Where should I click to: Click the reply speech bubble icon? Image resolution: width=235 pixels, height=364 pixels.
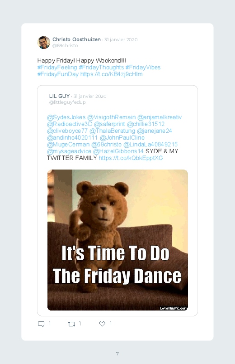[41, 324]
